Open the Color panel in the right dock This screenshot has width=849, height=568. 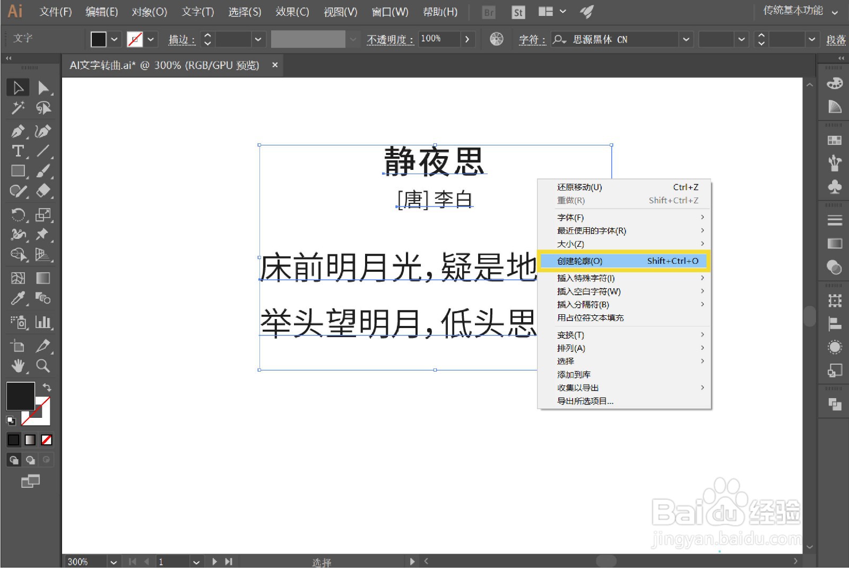click(834, 83)
